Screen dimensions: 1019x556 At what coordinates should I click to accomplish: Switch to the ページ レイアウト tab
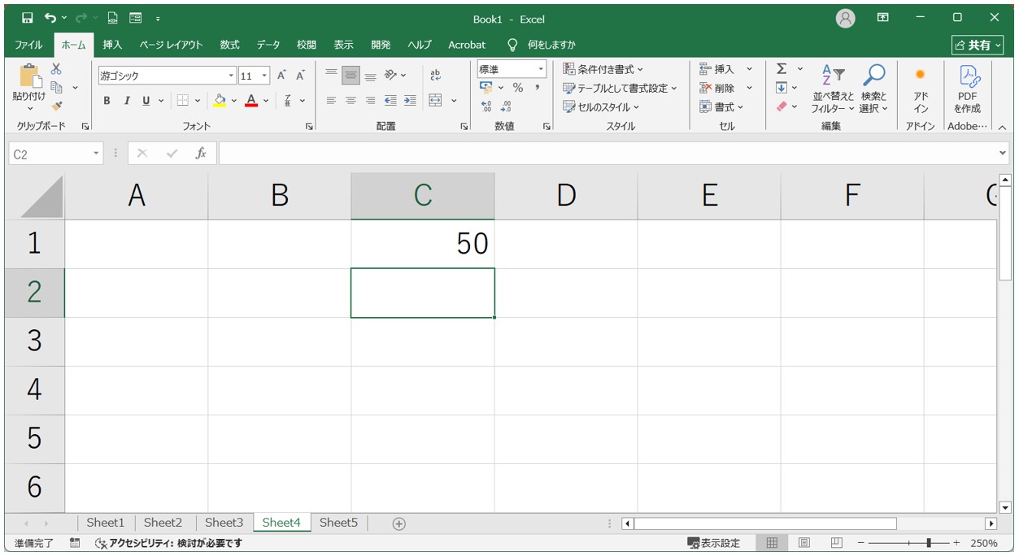point(171,45)
